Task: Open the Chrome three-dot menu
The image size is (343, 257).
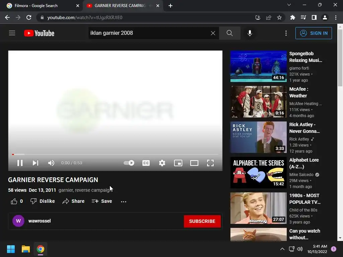Action: click(336, 17)
